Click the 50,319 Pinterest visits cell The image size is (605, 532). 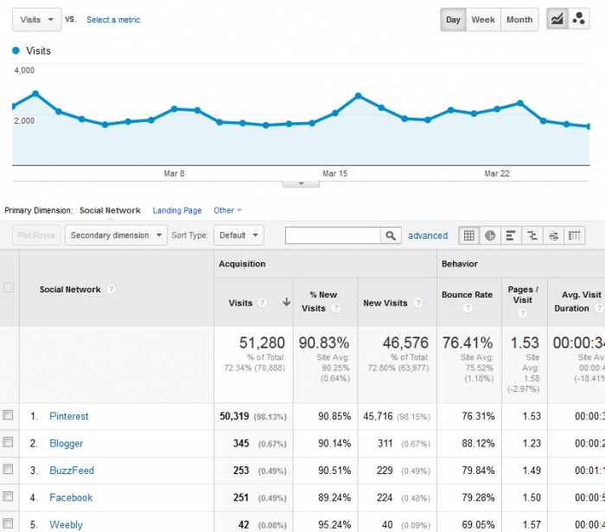click(234, 416)
